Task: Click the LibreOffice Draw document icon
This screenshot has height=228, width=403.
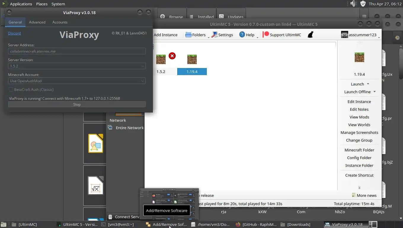Action: click(x=95, y=143)
